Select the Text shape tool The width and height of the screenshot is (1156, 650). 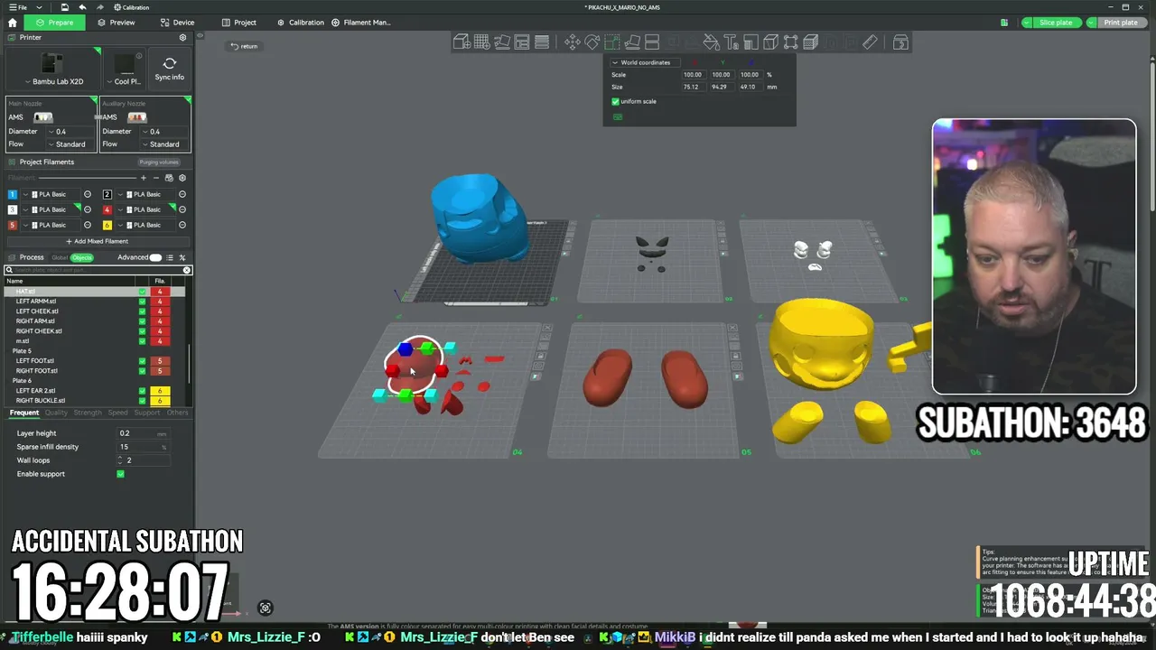pyautogui.click(x=732, y=42)
